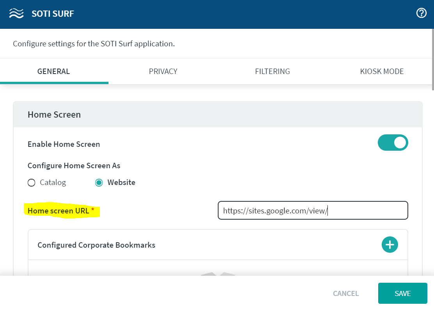434x310 pixels.
Task: Open the PRIVACY tab
Action: (163, 72)
